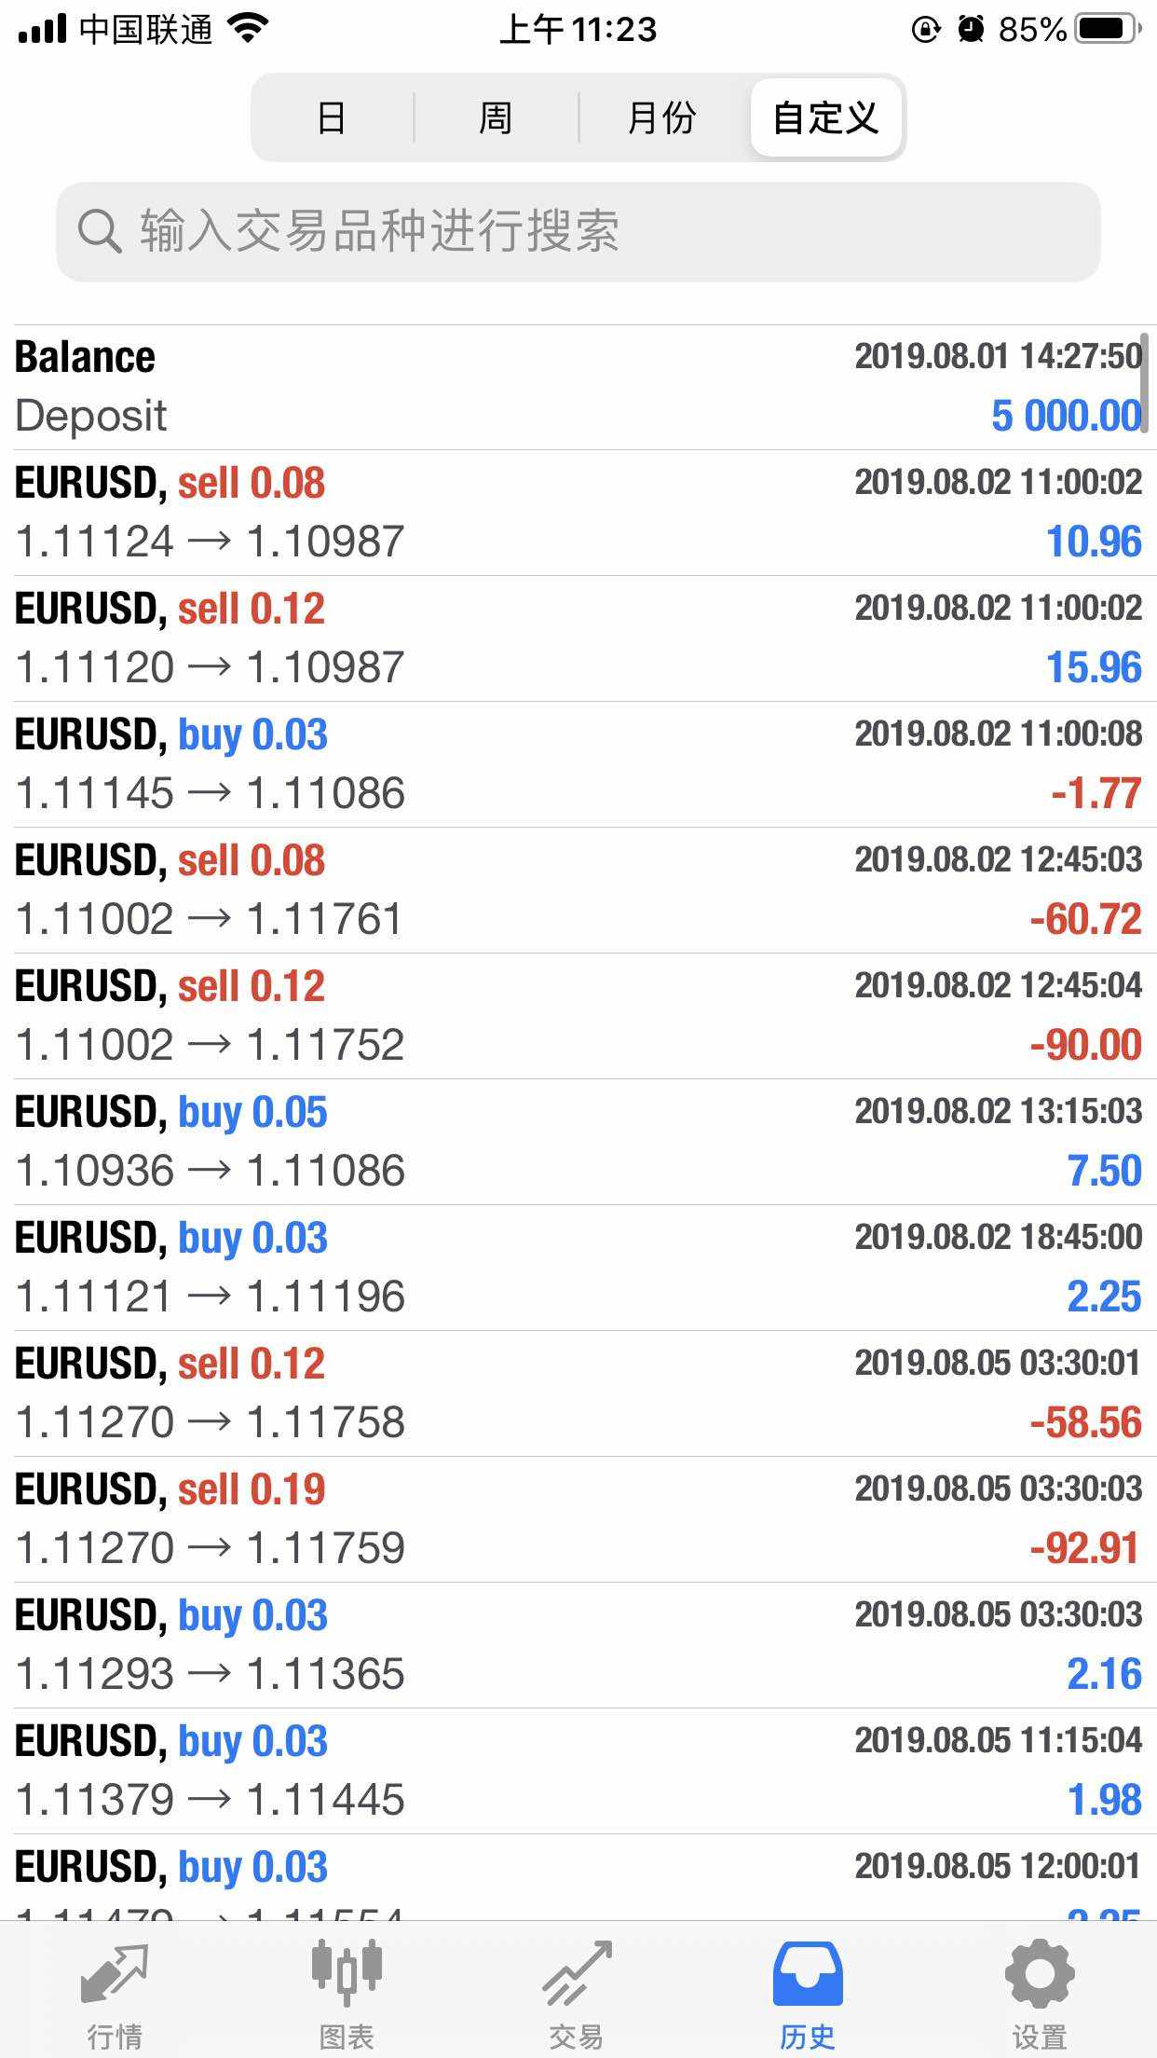Choose the 自定义 custom period
This screenshot has height=2058, width=1157.
click(x=825, y=118)
